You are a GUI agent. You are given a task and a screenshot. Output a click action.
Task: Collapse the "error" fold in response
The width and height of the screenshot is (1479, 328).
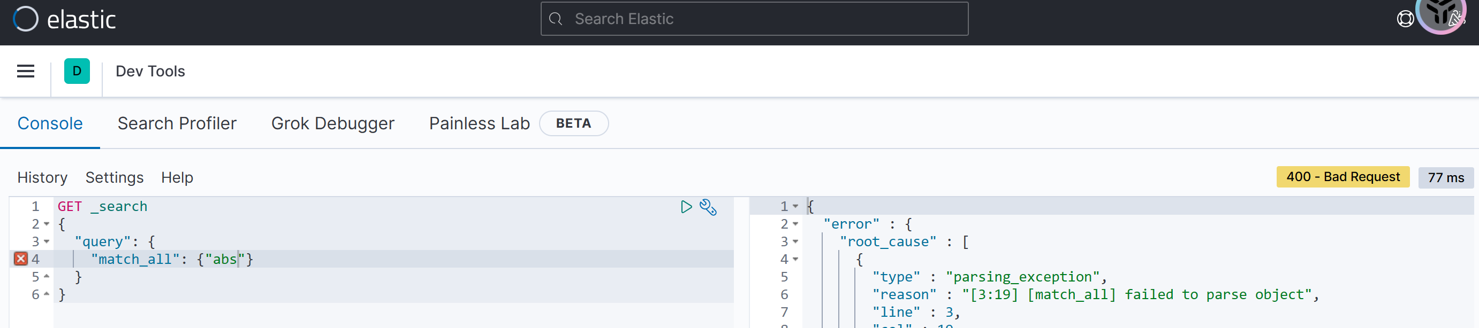(x=795, y=224)
